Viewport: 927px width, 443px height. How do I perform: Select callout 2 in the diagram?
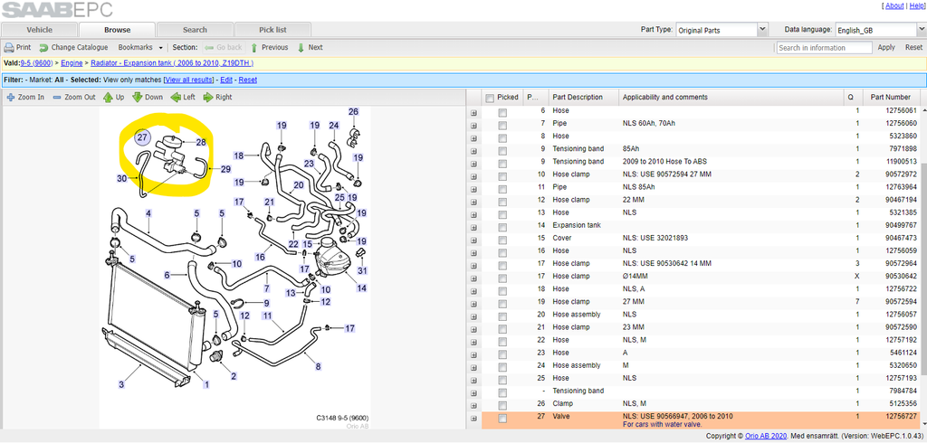coord(234,376)
